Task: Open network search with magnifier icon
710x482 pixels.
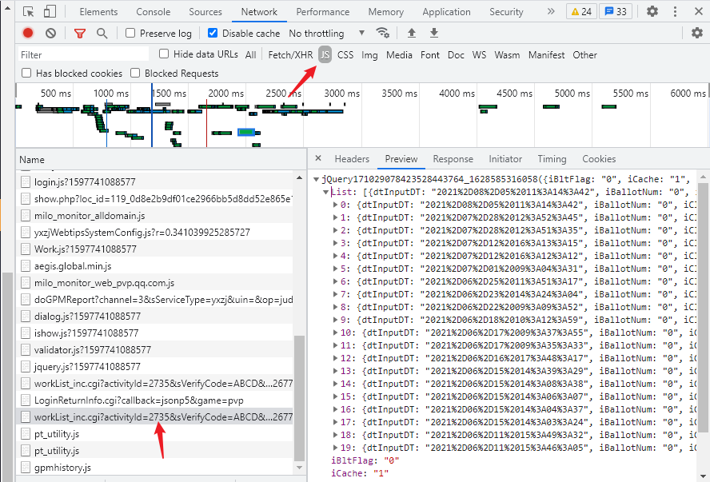Action: coord(102,33)
